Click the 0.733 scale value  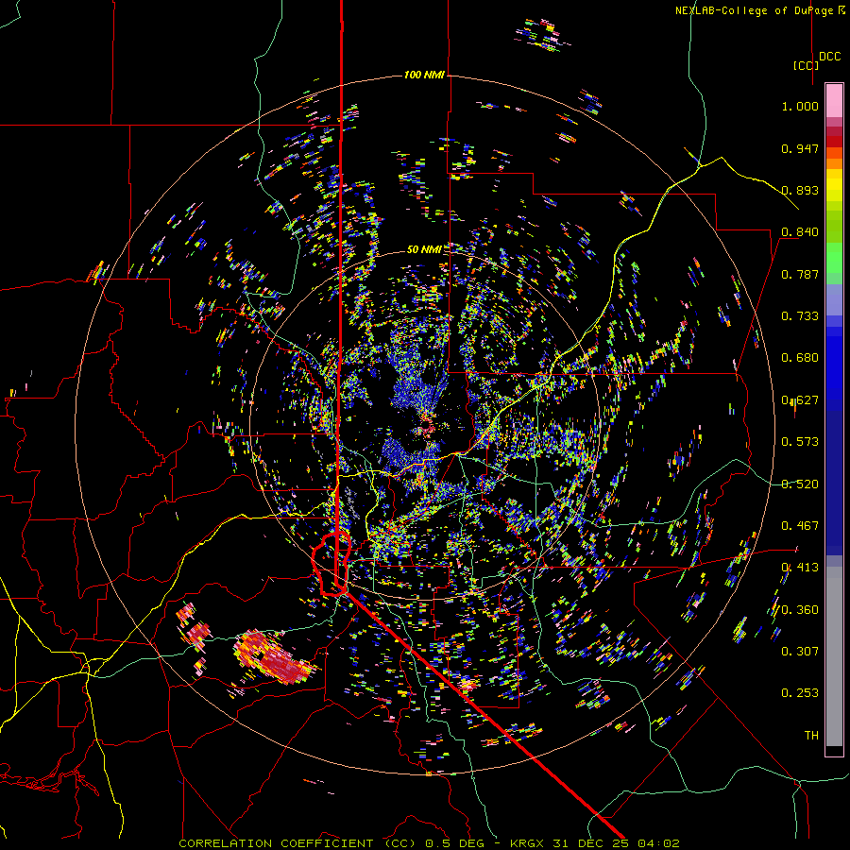coord(800,315)
